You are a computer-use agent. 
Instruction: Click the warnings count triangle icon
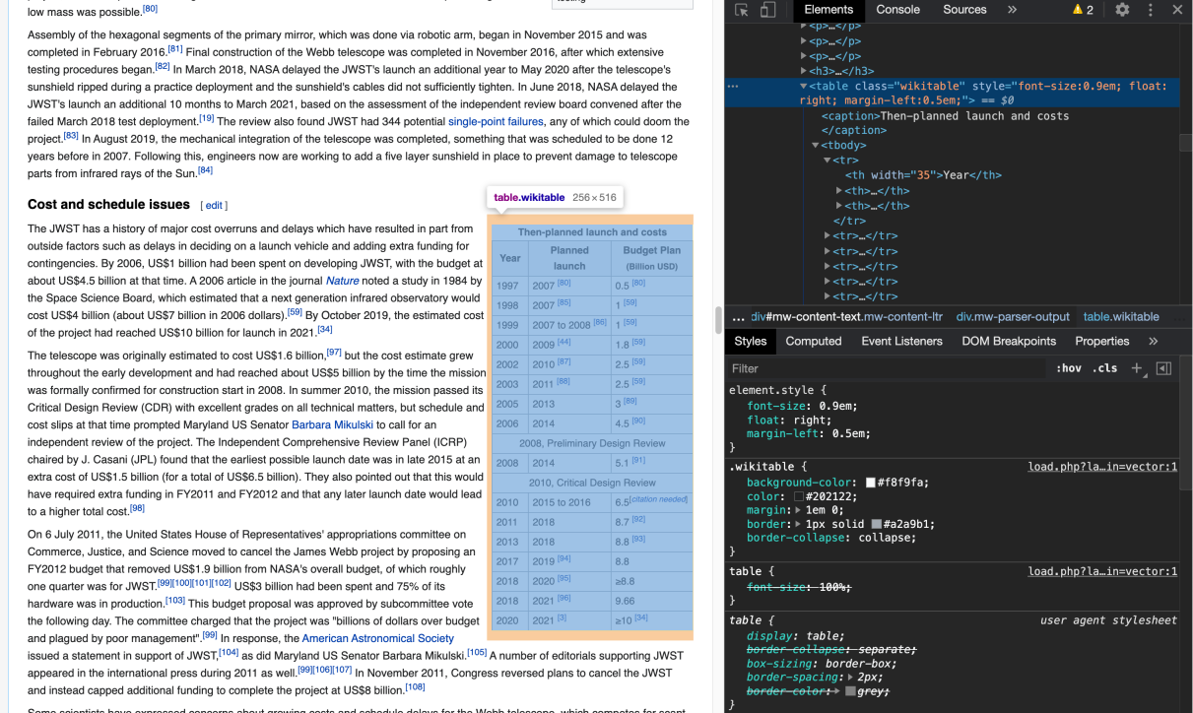[x=1078, y=10]
